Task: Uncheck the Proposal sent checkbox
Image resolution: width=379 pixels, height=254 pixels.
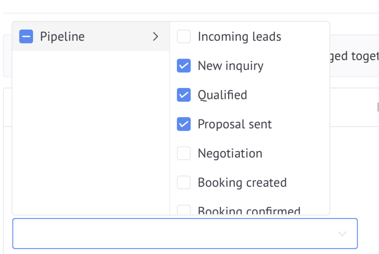Action: [184, 124]
